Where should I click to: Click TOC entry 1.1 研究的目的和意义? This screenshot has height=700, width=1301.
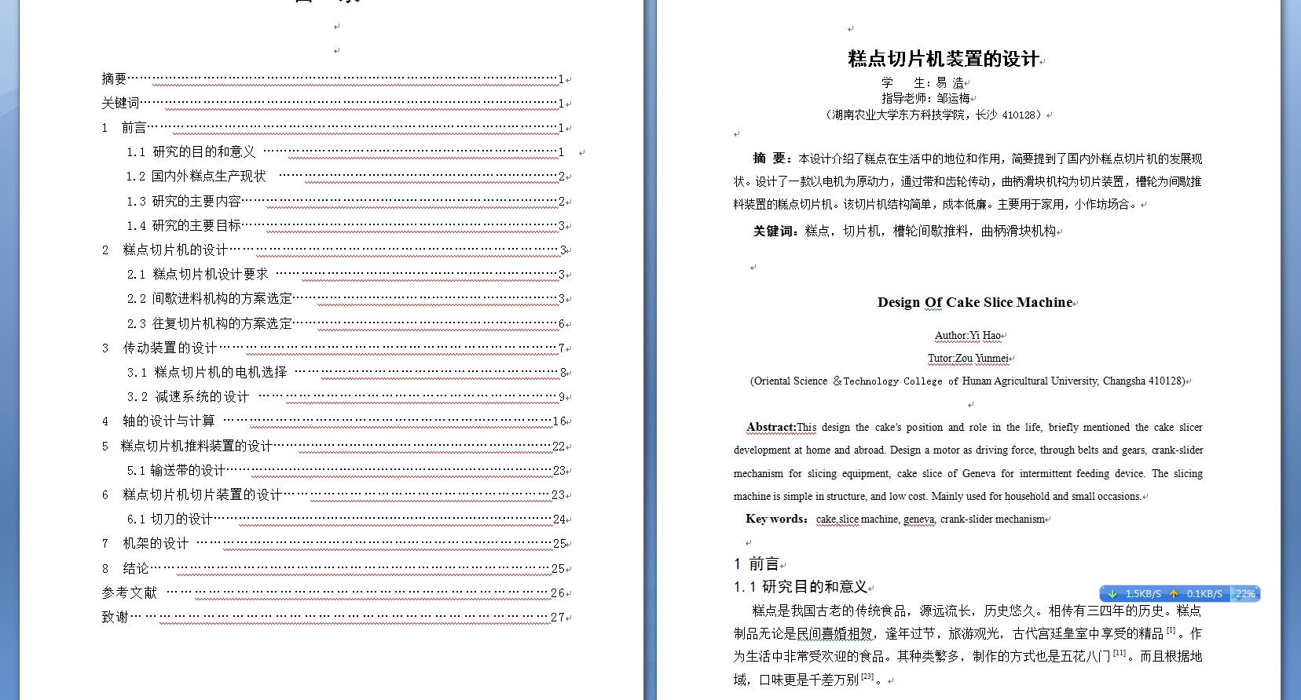pos(345,151)
